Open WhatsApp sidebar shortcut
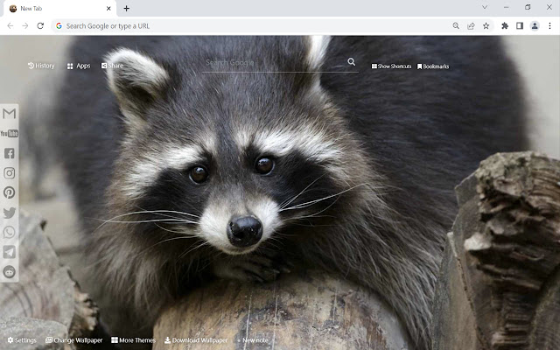 [9, 232]
